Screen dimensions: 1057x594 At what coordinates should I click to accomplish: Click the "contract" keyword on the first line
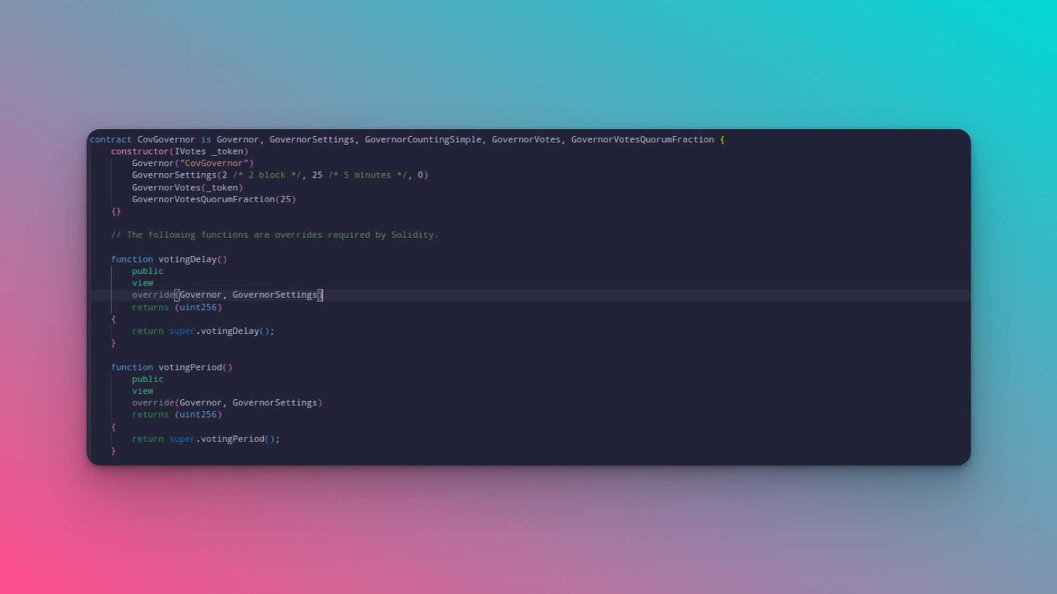110,139
